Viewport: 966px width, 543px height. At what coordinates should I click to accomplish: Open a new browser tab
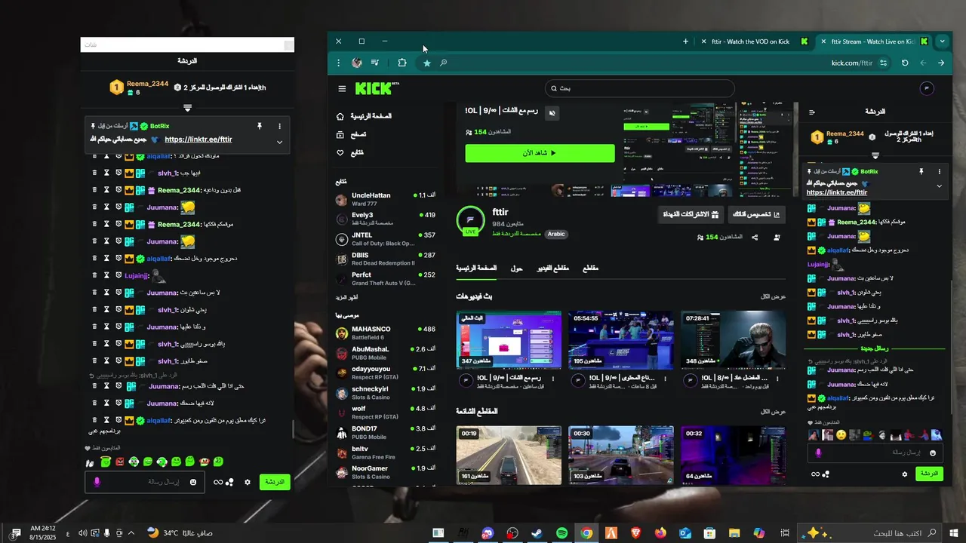coord(685,41)
